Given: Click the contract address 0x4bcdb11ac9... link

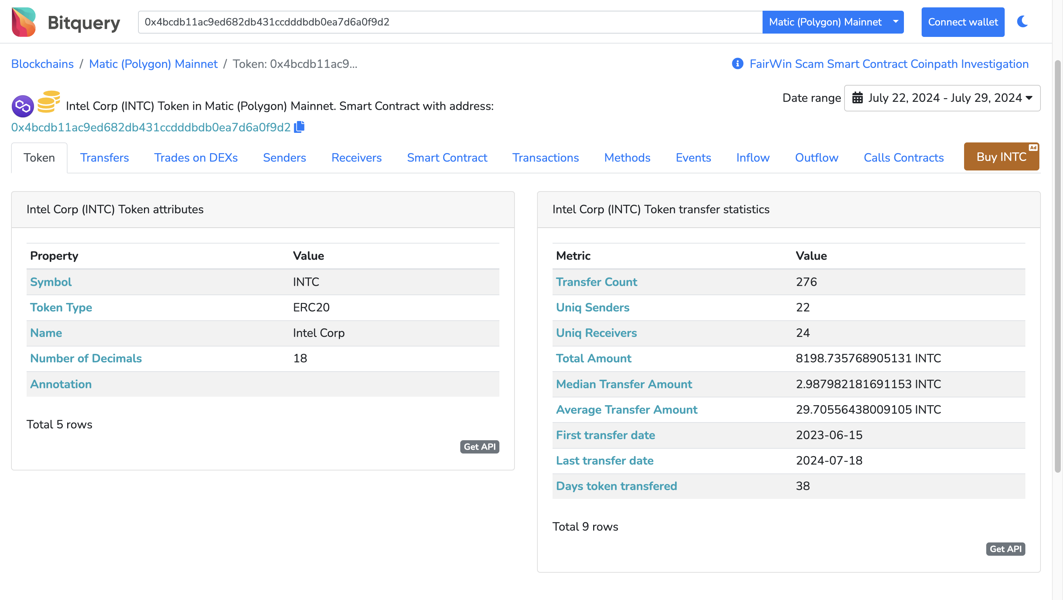Looking at the screenshot, I should 151,127.
